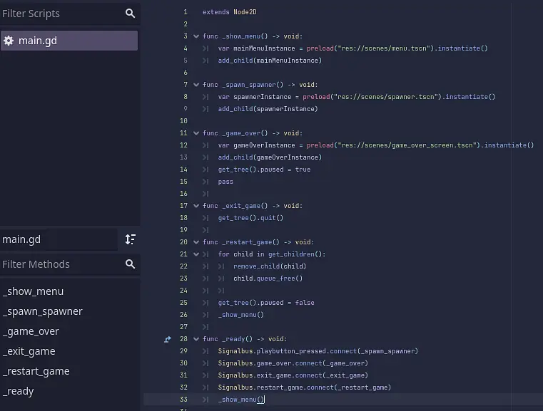Collapse the _show_menu function on line 3

coord(196,36)
